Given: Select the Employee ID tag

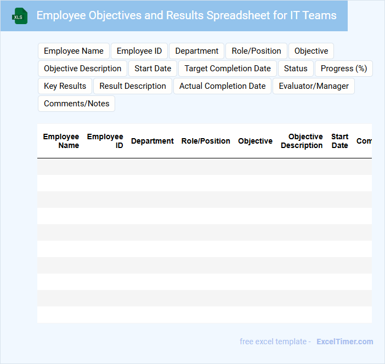Looking at the screenshot, I should point(139,51).
